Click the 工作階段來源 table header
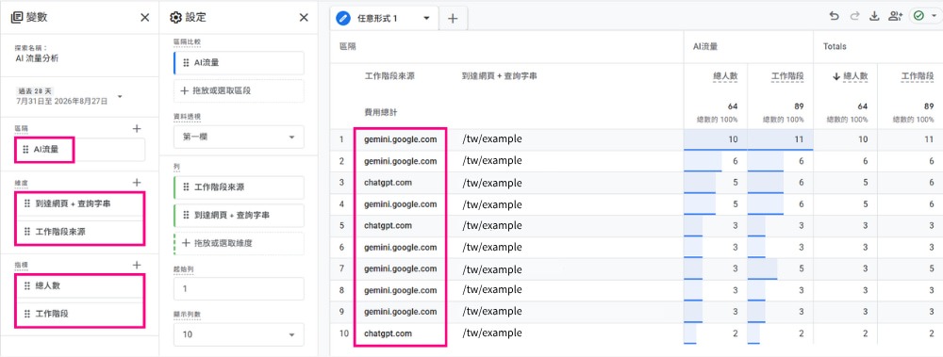943x357 pixels. point(389,77)
